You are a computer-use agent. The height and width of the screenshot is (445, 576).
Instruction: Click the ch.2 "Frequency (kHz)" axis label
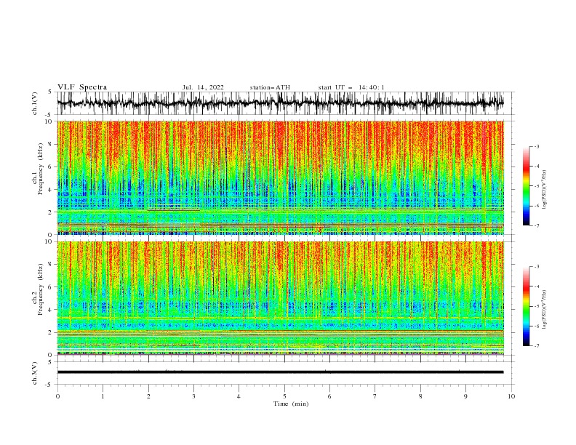click(x=41, y=289)
